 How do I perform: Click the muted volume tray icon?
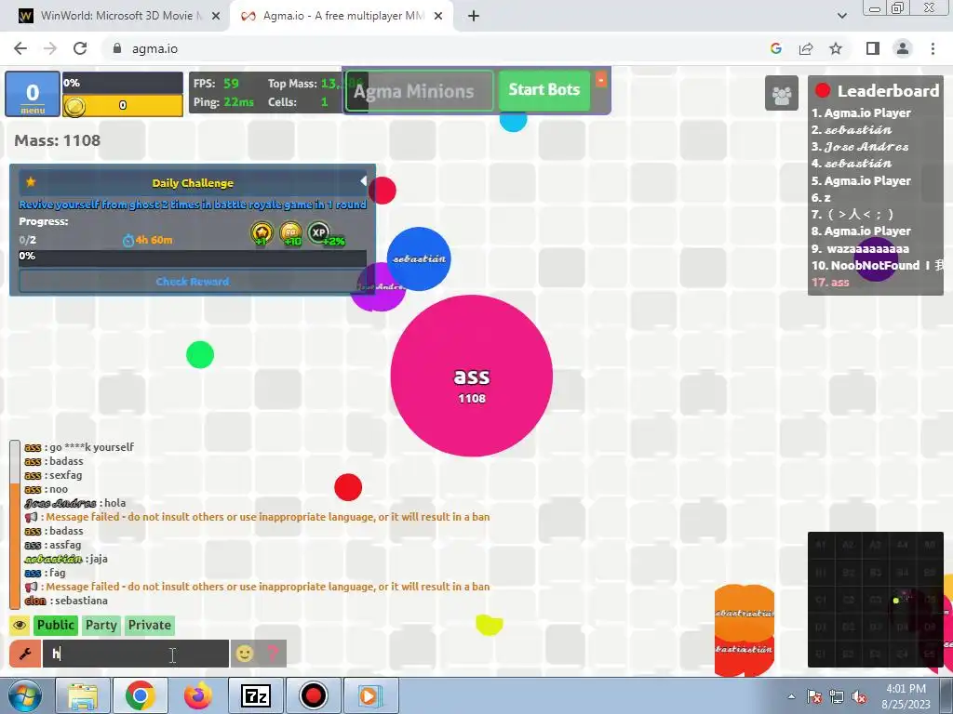click(859, 697)
